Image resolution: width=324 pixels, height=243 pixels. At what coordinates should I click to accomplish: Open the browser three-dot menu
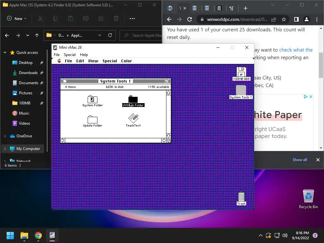pos(317,19)
